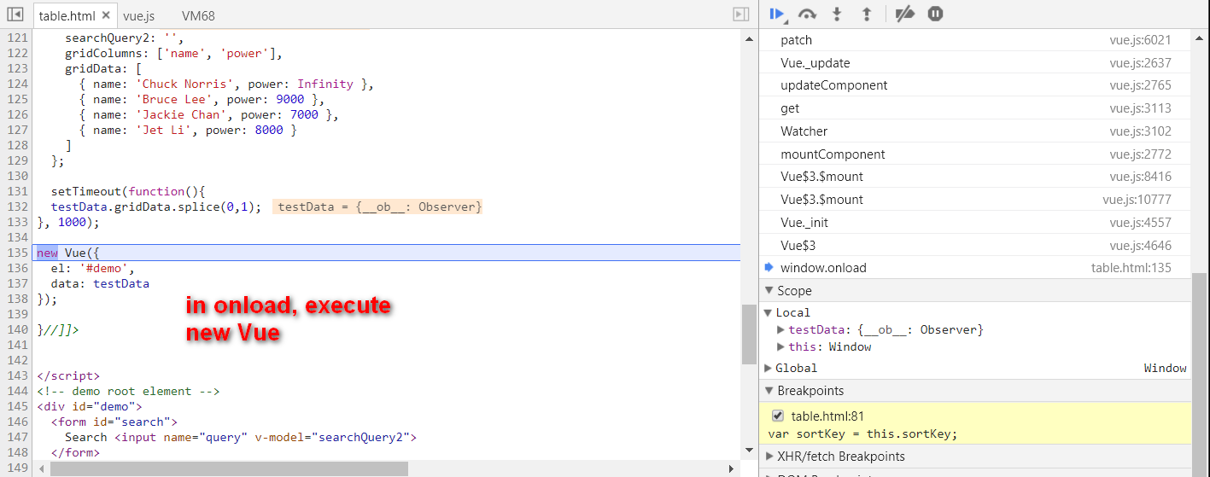Open the table.html:135 source link
The image size is (1210, 477).
(x=1131, y=268)
